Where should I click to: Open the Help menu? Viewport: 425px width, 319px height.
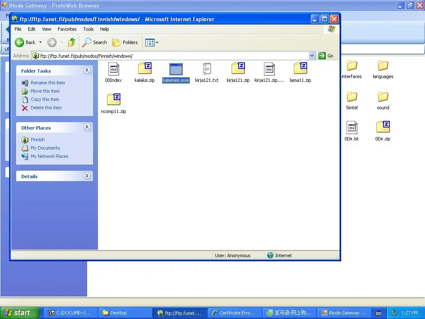coord(104,29)
